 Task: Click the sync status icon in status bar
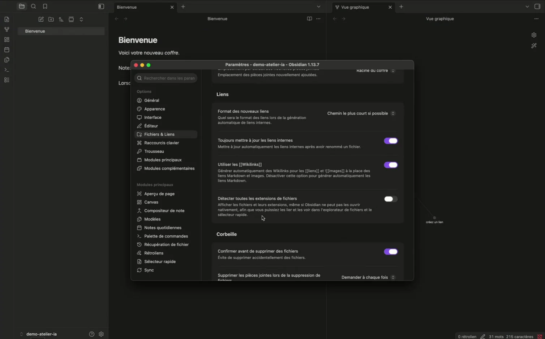pos(540,336)
